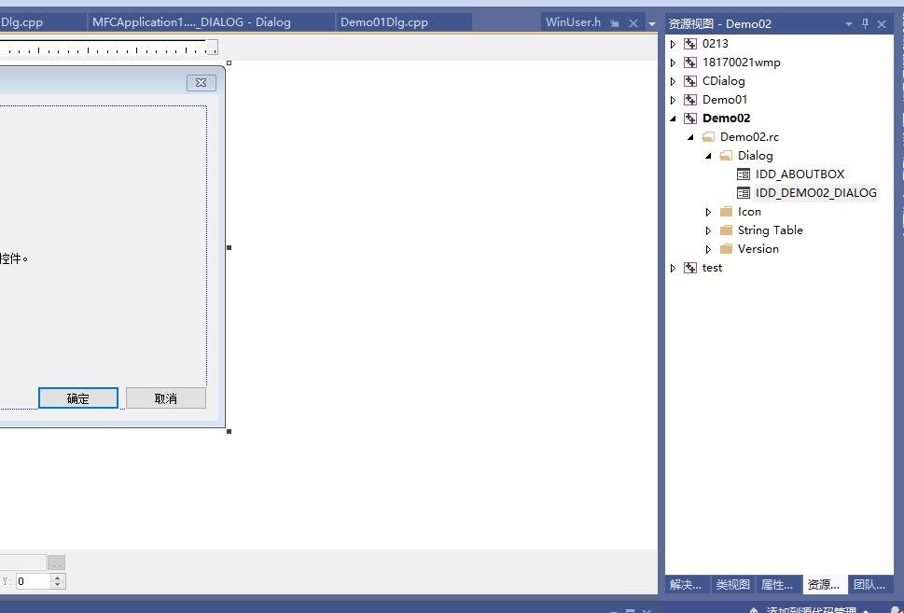Click the Demo02.rc folder icon
Viewport: 904px width, 613px height.
pyautogui.click(x=708, y=137)
